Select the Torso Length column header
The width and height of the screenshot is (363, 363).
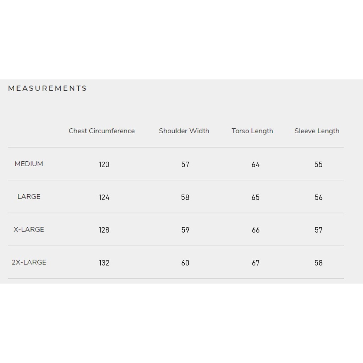click(x=252, y=131)
